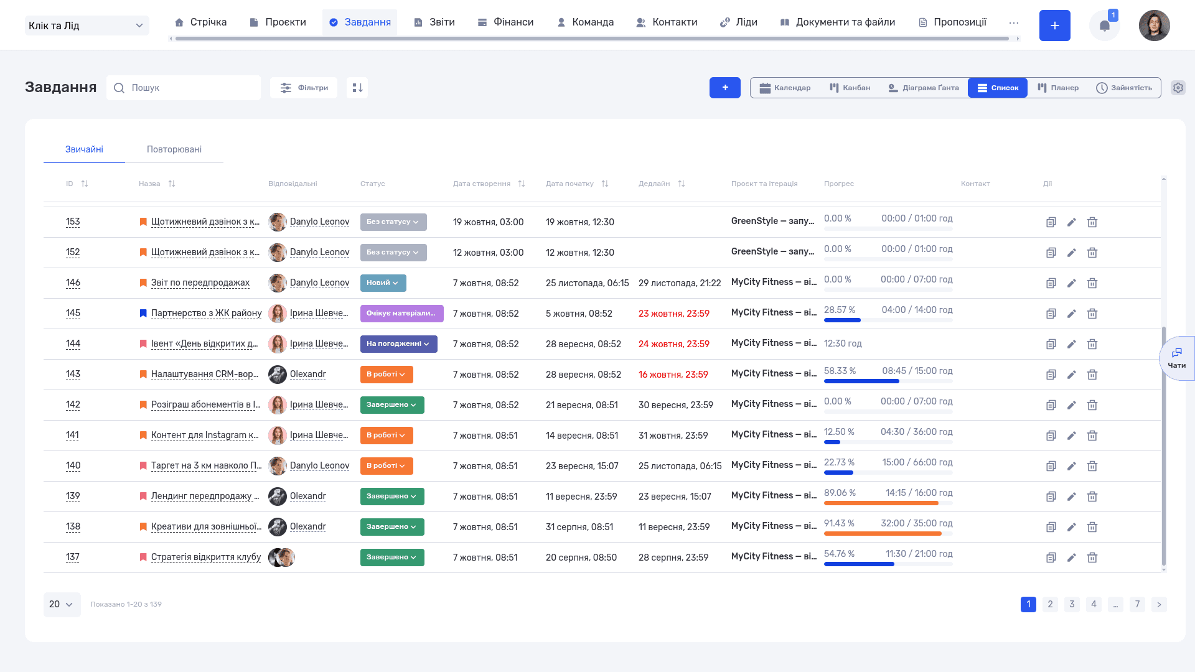Click the sort order icon next to Filters

[x=357, y=88]
